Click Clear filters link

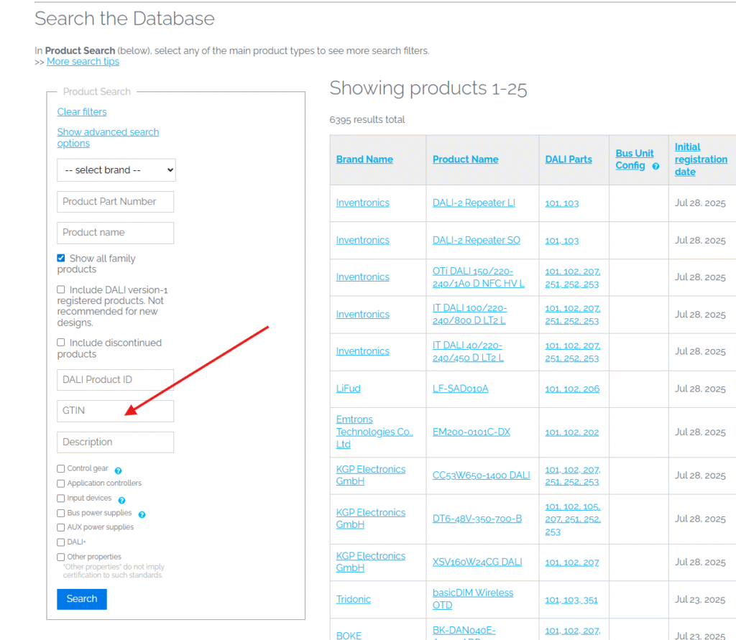(82, 111)
